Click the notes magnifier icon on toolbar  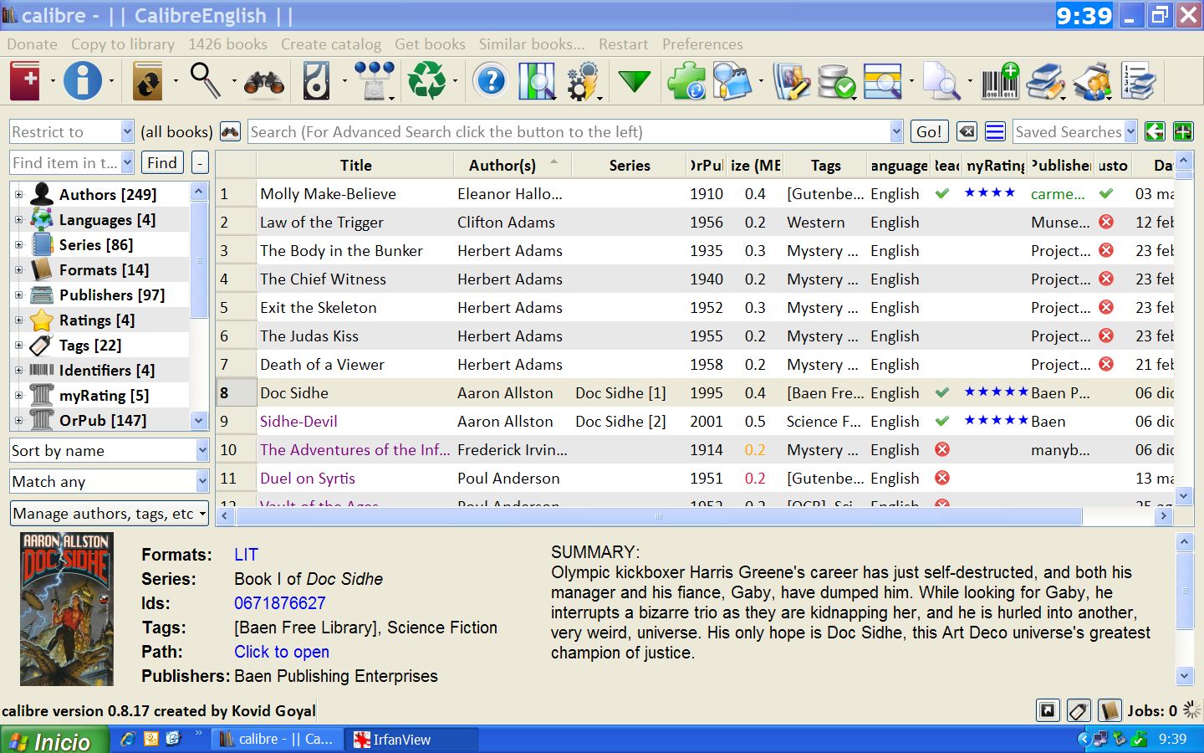tap(732, 81)
